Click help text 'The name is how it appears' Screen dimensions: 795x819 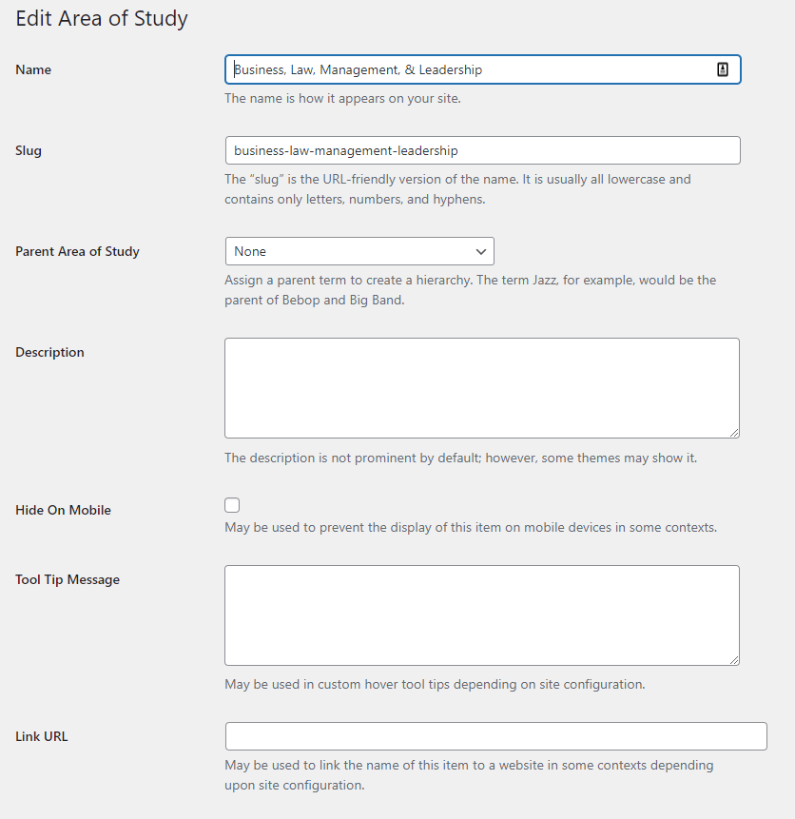pos(342,99)
